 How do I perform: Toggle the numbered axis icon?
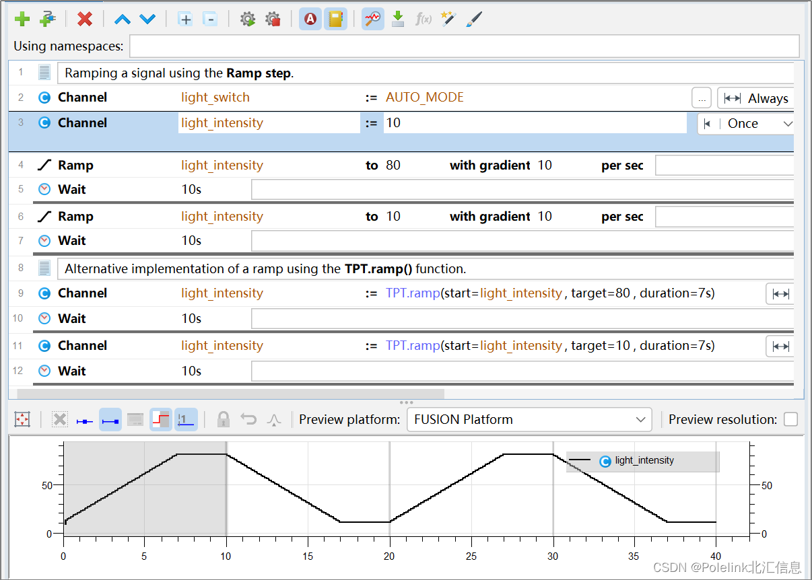pos(186,419)
